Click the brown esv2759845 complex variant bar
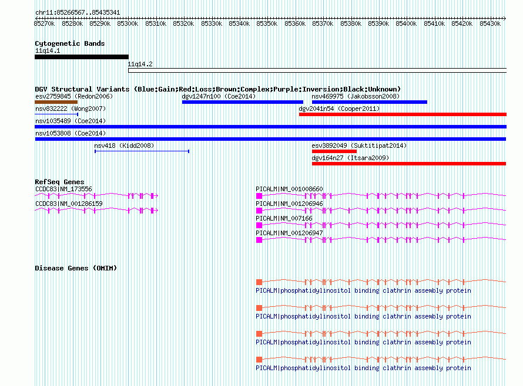This screenshot has width=523, height=386. 56,102
